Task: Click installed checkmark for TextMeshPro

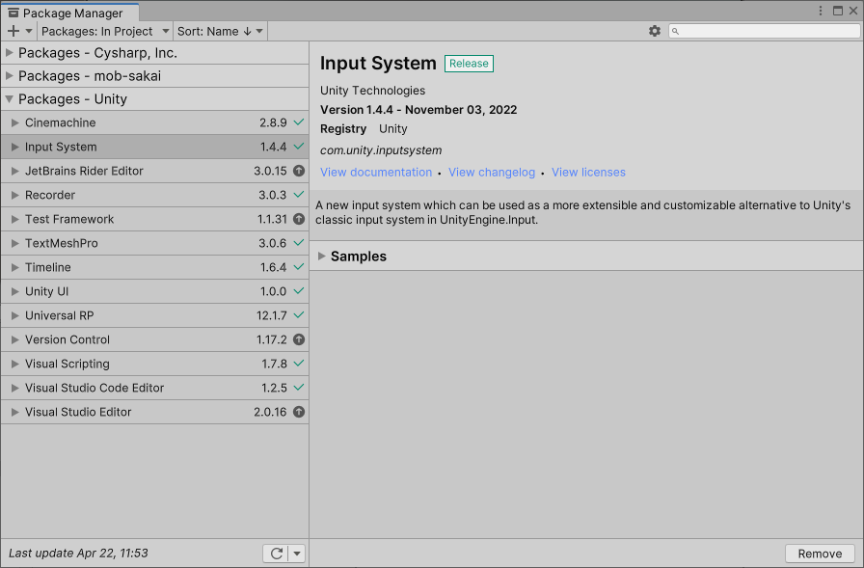Action: pyautogui.click(x=299, y=243)
